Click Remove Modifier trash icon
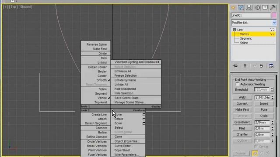The width and height of the screenshot is (280, 157). (261, 66)
